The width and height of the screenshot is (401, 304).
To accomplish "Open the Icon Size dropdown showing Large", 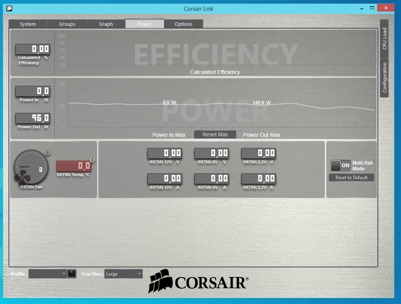I will coord(123,274).
